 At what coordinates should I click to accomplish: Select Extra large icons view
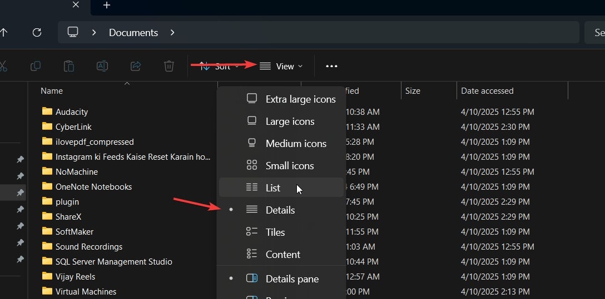coord(300,99)
